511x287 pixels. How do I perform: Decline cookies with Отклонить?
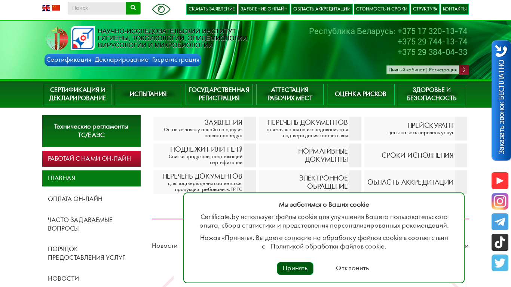[x=352, y=268]
